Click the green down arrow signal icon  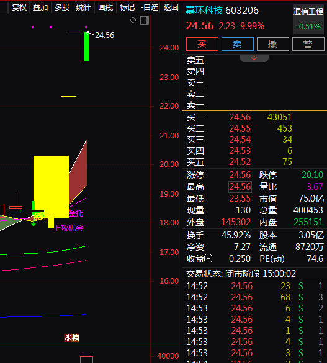[34, 223]
